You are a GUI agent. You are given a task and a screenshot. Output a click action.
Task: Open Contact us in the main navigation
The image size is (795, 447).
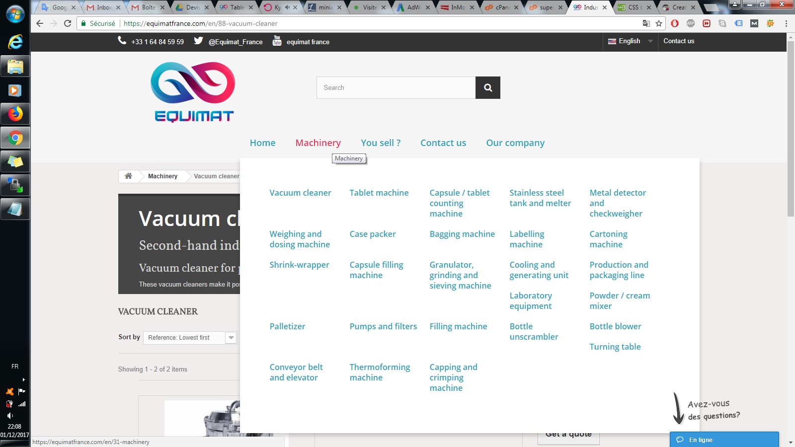443,143
